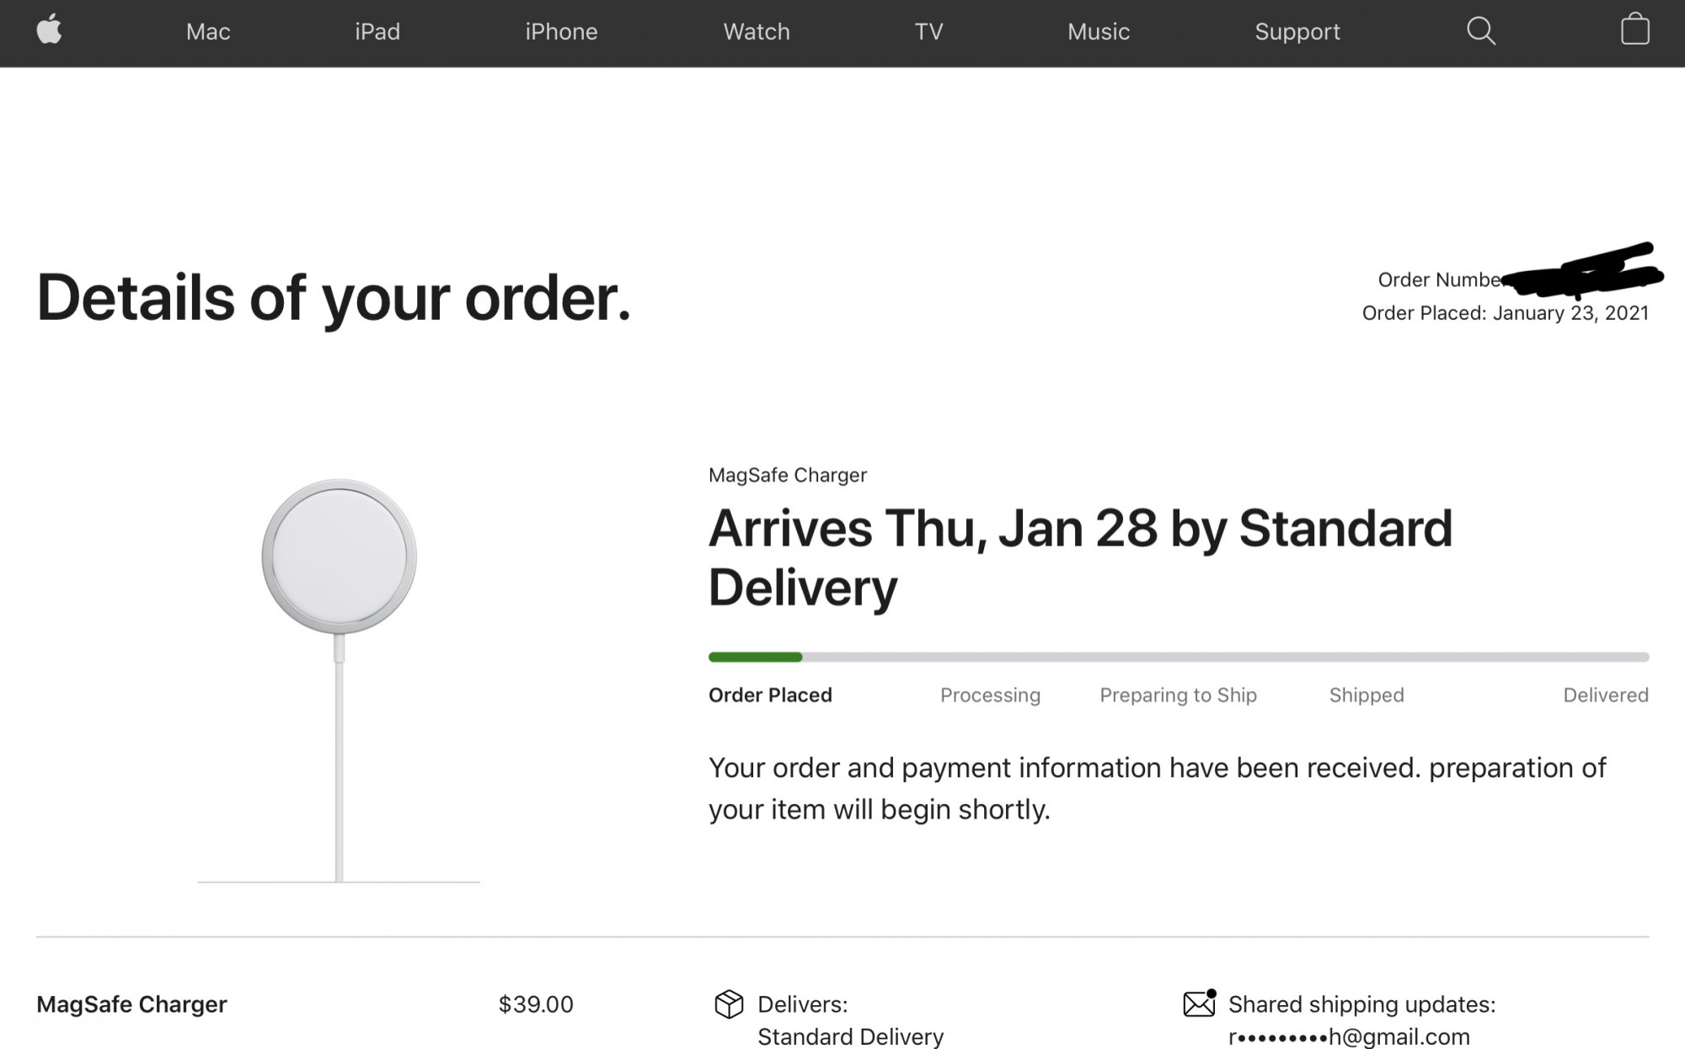Image resolution: width=1685 pixels, height=1049 pixels.
Task: Select the Order Placed status label
Action: 770,695
